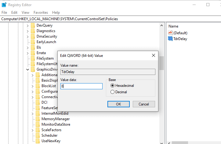Viewport: 221px width, 144px height.
Task: Select the EarlyLaunch key label
Action: click(x=46, y=42)
